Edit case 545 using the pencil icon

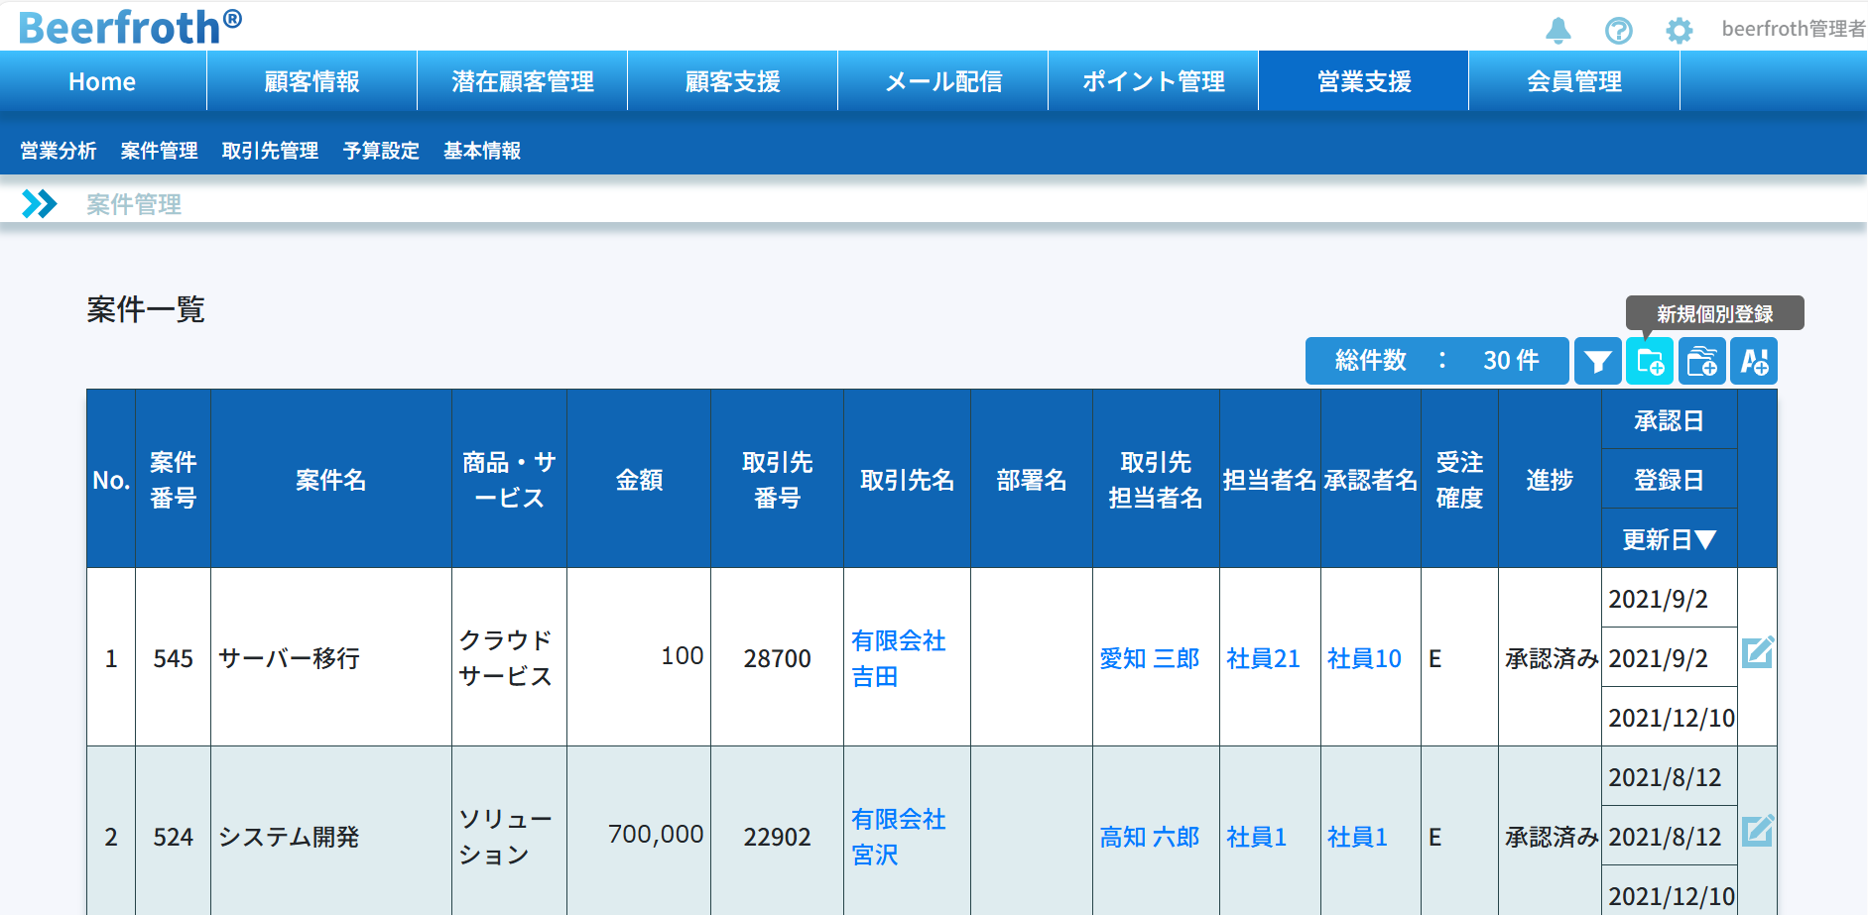(1757, 652)
